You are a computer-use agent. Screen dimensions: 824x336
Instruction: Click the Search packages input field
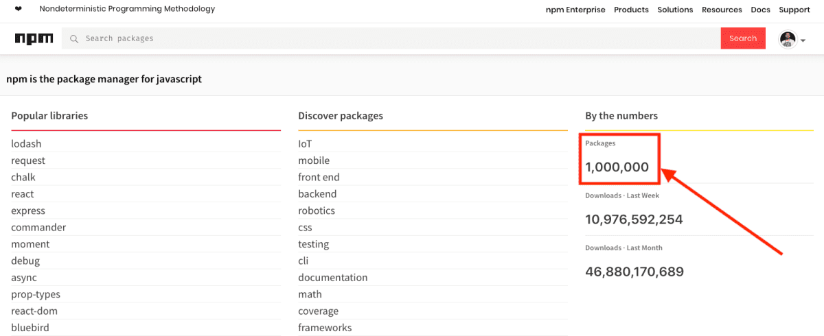click(391, 38)
